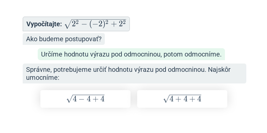Image resolution: width=267 pixels, height=133 pixels.
Task: Click the word 'umocníme:' in feedback
Action: [43, 77]
